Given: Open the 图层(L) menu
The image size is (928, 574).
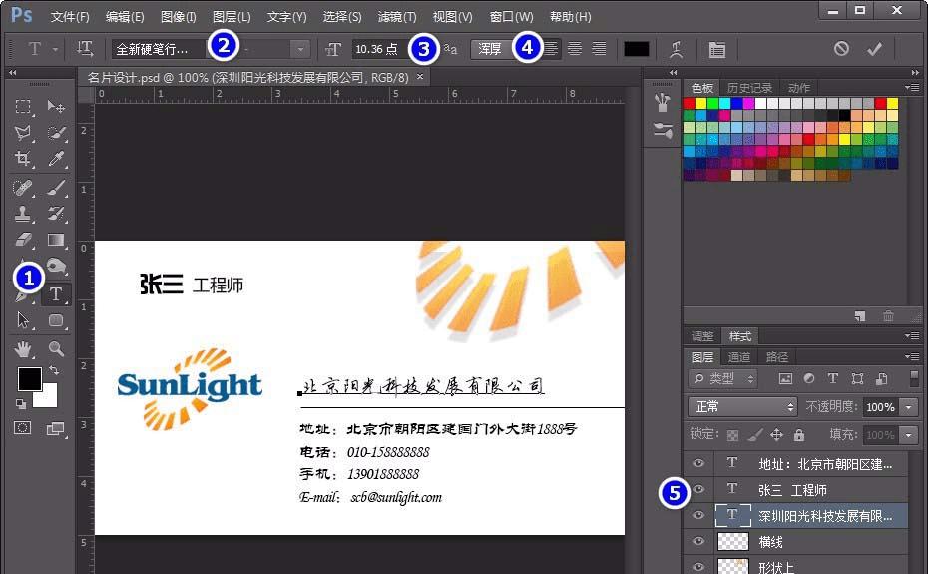Looking at the screenshot, I should [232, 17].
